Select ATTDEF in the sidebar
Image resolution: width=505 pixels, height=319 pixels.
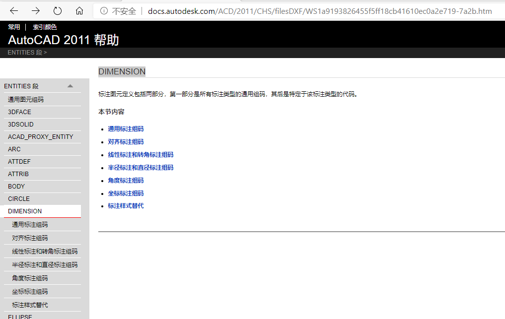[x=19, y=161]
